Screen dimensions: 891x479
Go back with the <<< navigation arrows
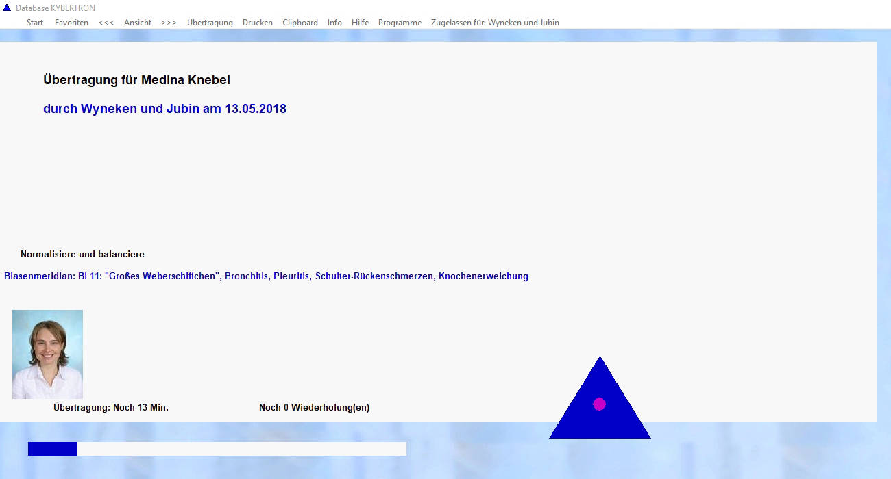pyautogui.click(x=106, y=23)
